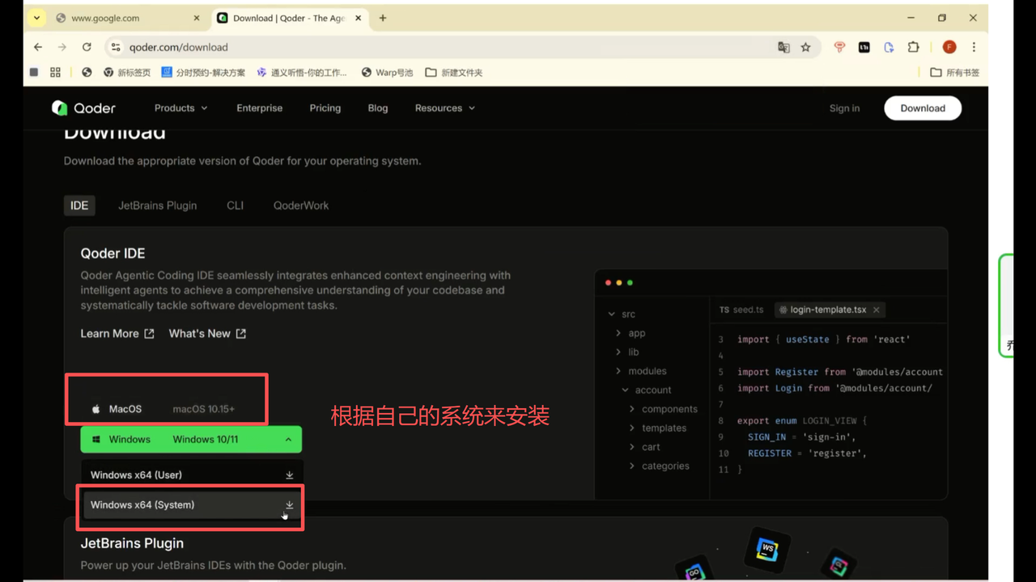Open the 通义听悟 bookmark

pyautogui.click(x=302, y=72)
